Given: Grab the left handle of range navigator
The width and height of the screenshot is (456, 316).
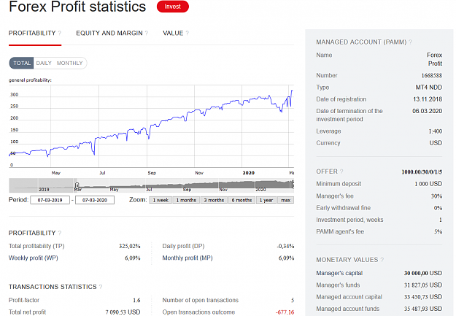Looking at the screenshot, I should (77, 185).
